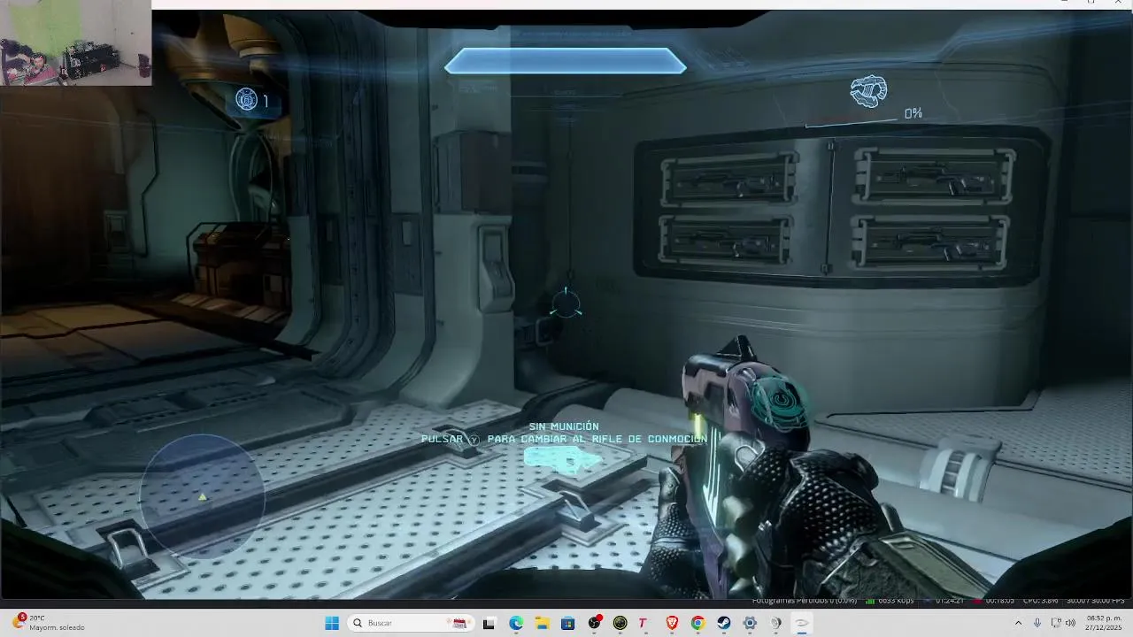Open the clock showing 06:52 p. m.
The image size is (1133, 637).
1105,623
